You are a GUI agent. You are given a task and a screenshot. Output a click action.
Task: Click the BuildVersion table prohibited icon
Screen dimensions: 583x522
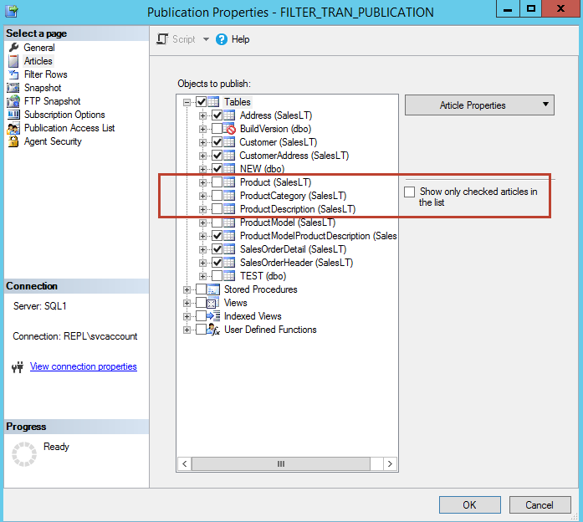click(230, 129)
